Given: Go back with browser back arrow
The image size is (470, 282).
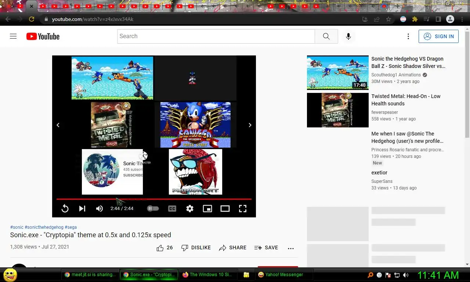Looking at the screenshot, I should (8, 19).
